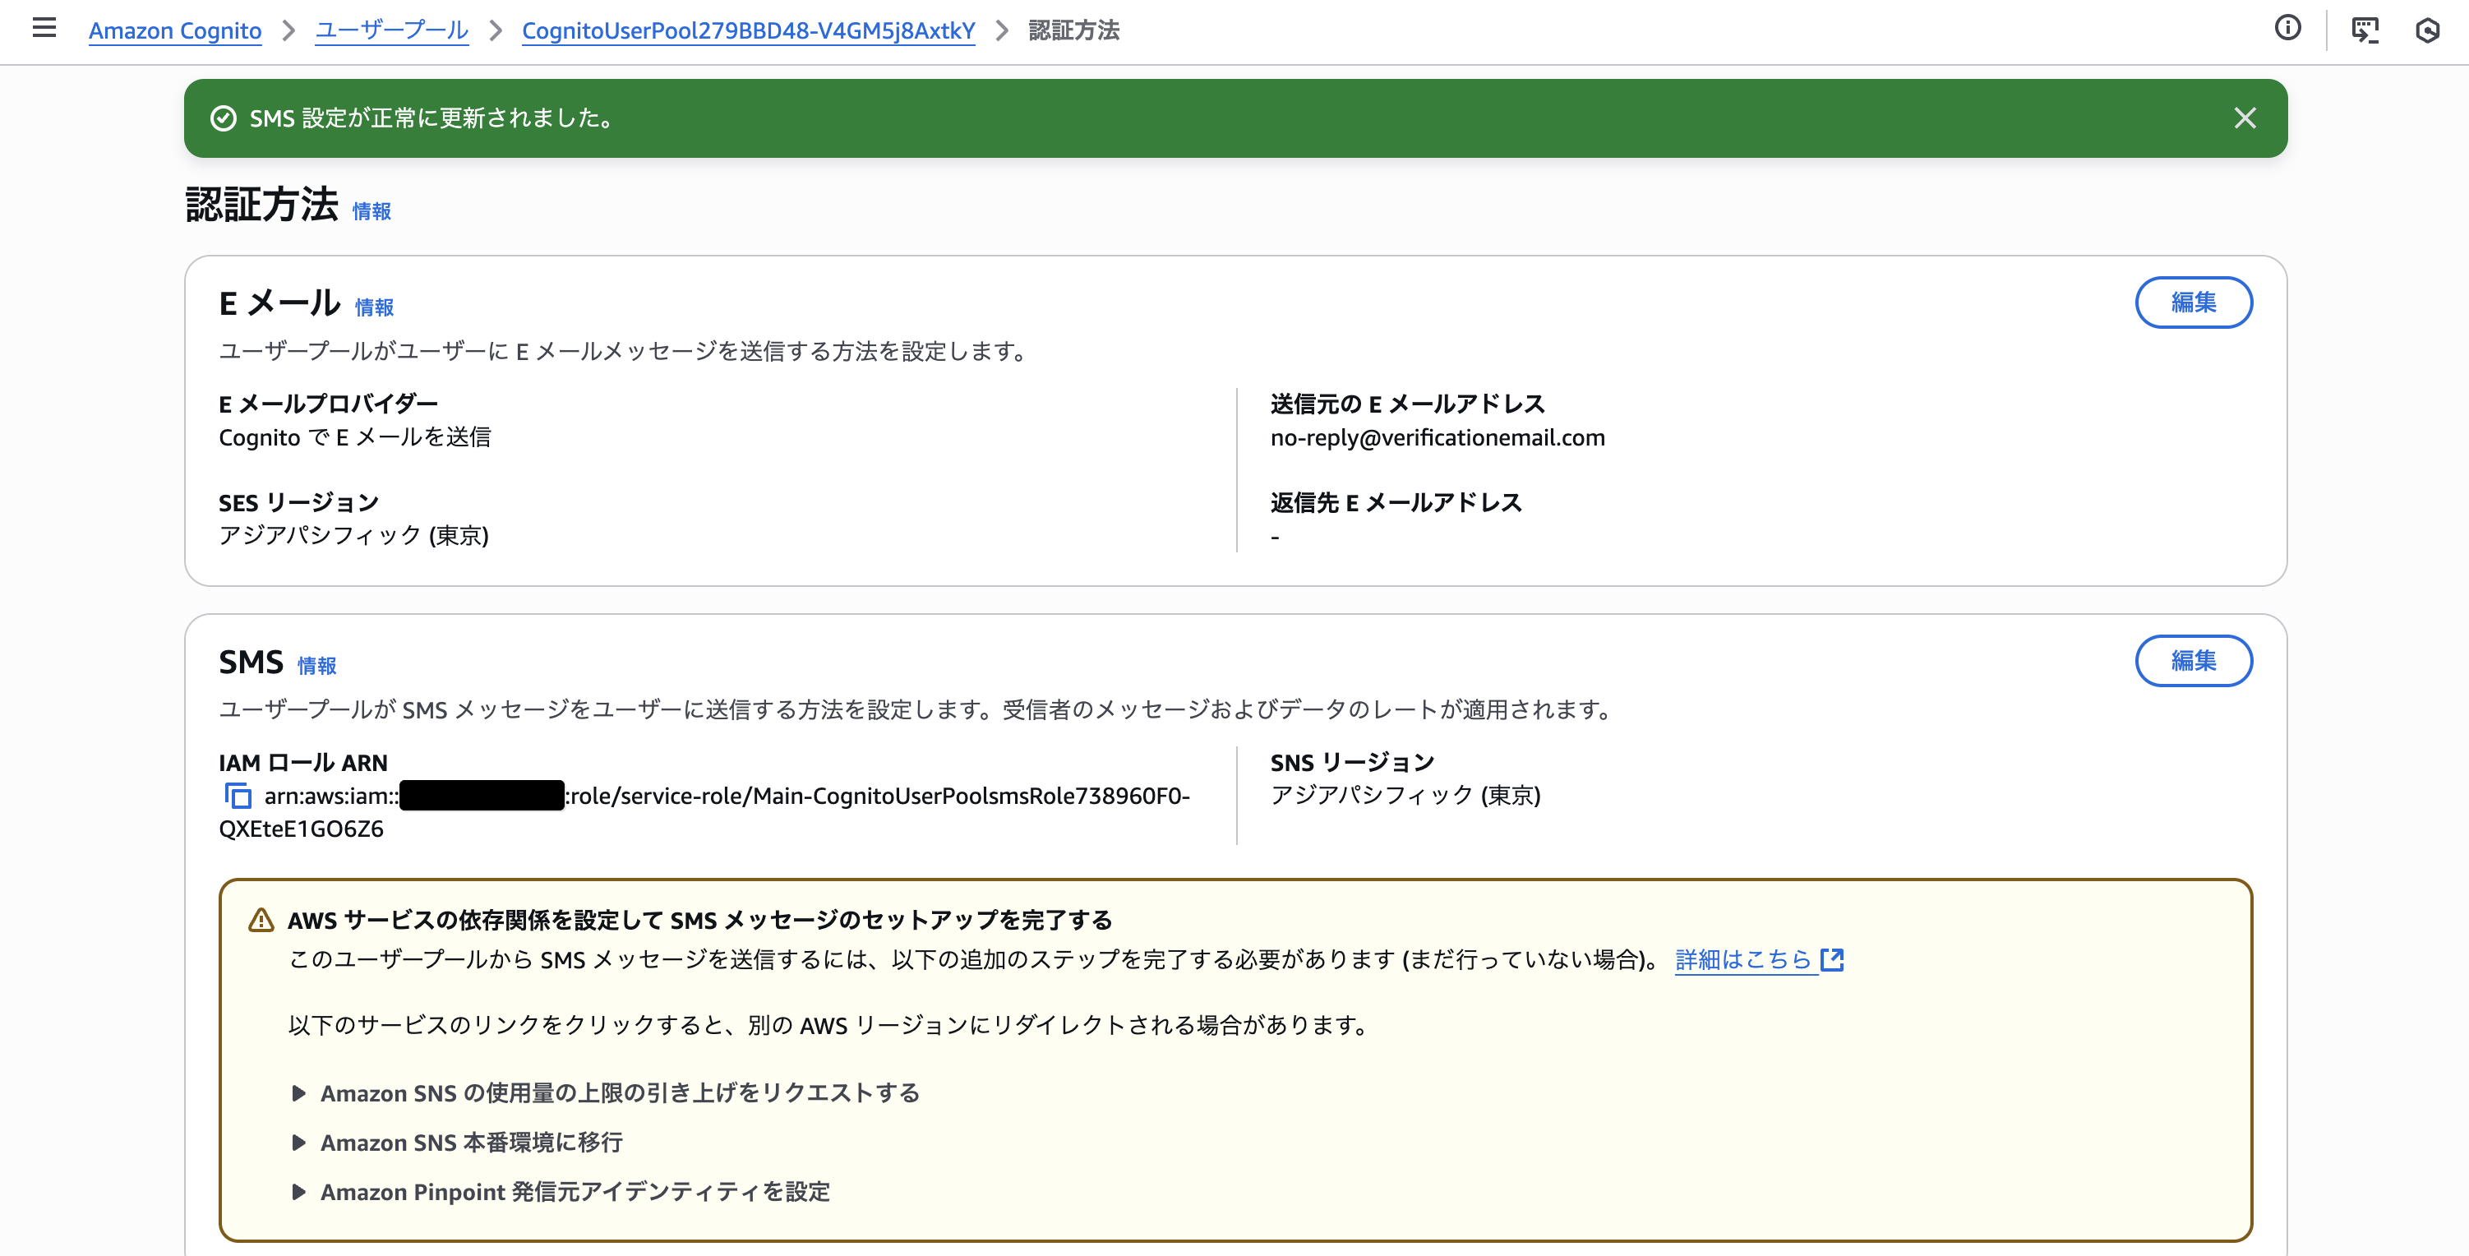
Task: Open 情報 link next to 認証方法 heading
Action: (x=371, y=212)
